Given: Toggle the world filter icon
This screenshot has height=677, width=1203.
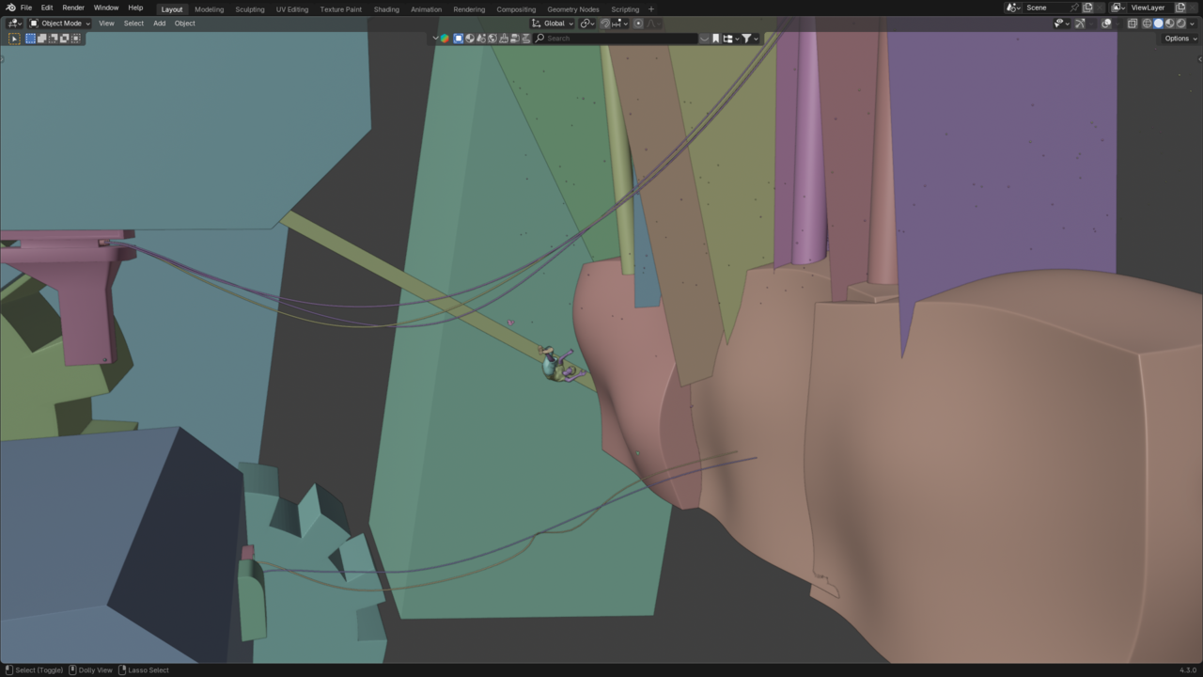Looking at the screenshot, I should click(492, 39).
